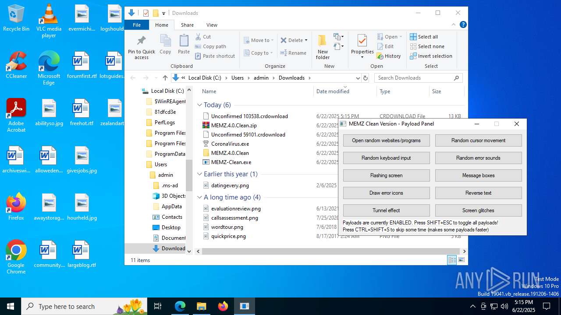Open Explorer help question icon

point(463,25)
